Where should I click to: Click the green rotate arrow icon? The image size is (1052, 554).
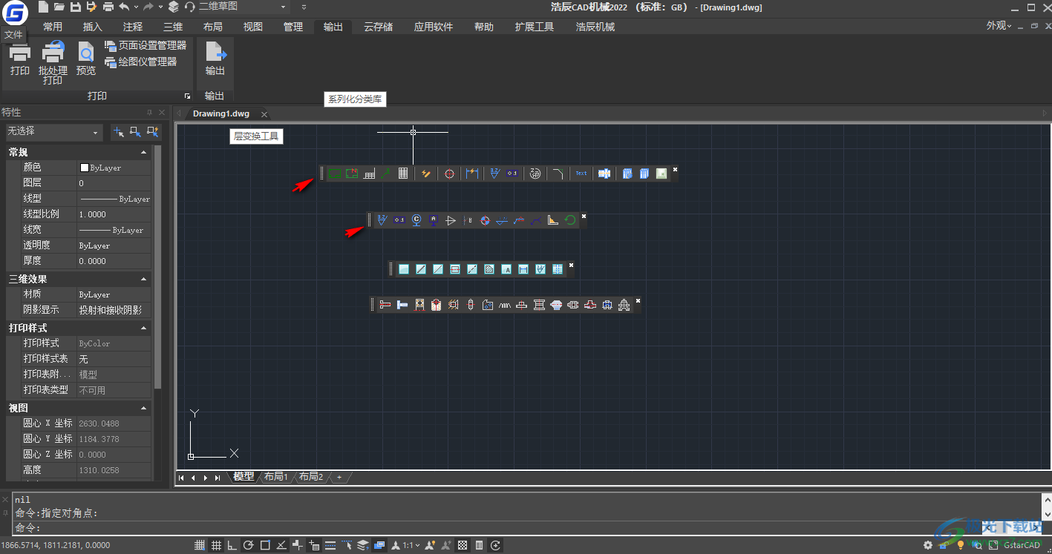tap(570, 220)
